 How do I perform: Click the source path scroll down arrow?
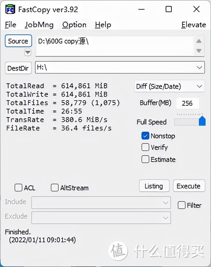(199, 51)
